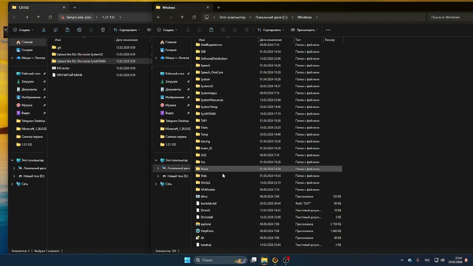The width and height of the screenshot is (473, 266).
Task: Refresh the 1.21.132 folder view
Action: click(50, 17)
